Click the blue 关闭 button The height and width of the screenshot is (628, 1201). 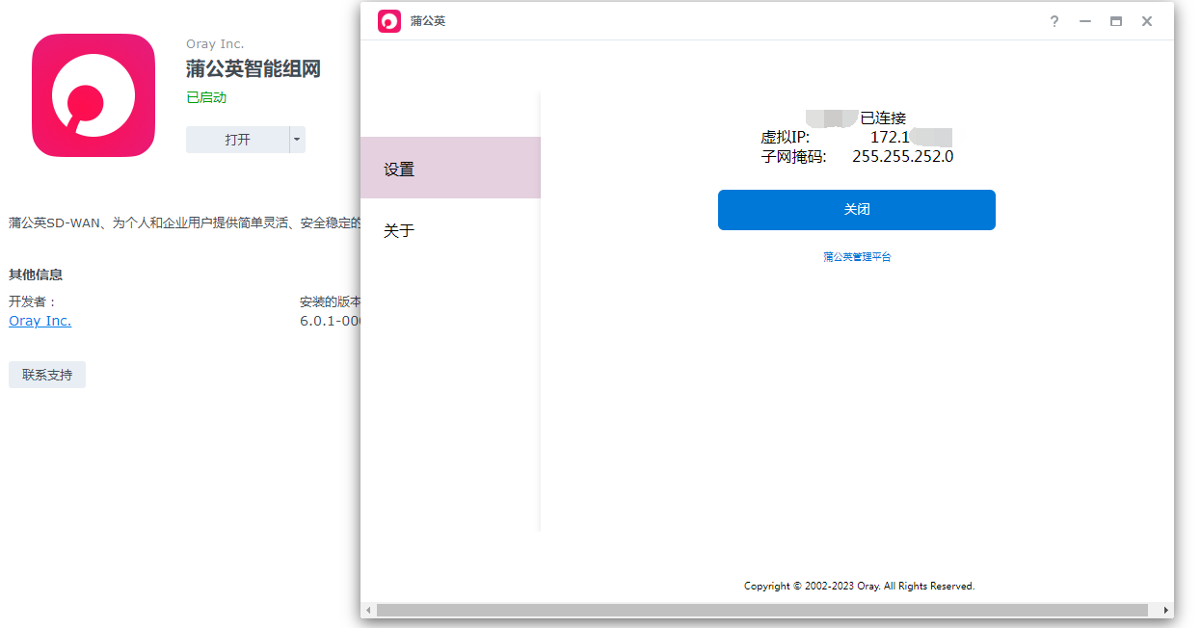point(857,210)
